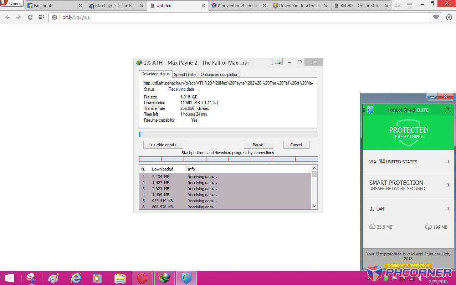Click Extend Your Protection button

[408, 265]
